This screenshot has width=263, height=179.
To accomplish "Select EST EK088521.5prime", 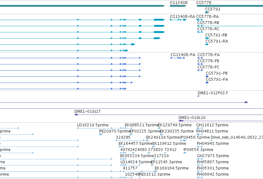I will pyautogui.click(x=129, y=128).
